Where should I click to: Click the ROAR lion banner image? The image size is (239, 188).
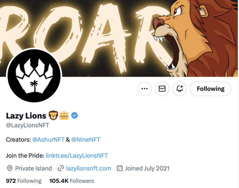[124, 31]
